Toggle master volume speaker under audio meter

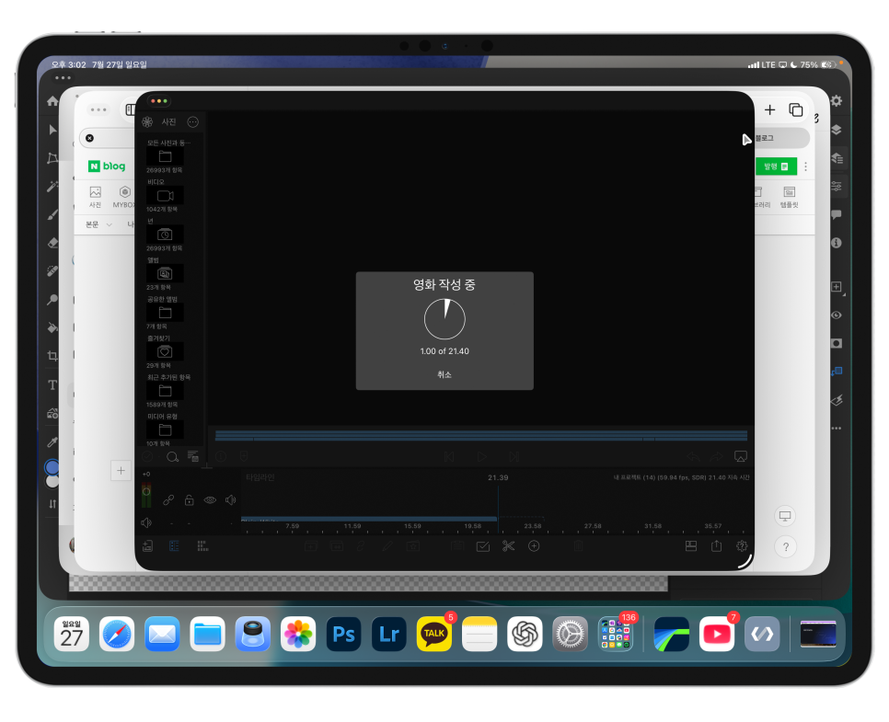pyautogui.click(x=146, y=522)
